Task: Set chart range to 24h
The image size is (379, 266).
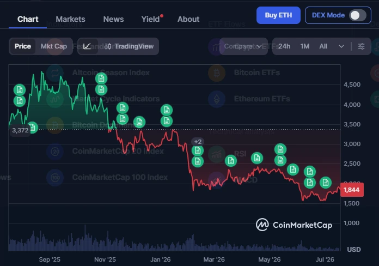Action: [x=284, y=46]
